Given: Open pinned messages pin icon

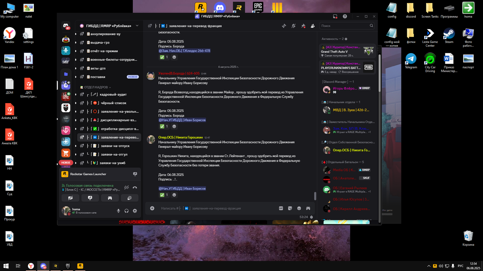Looking at the screenshot, I should point(303,26).
